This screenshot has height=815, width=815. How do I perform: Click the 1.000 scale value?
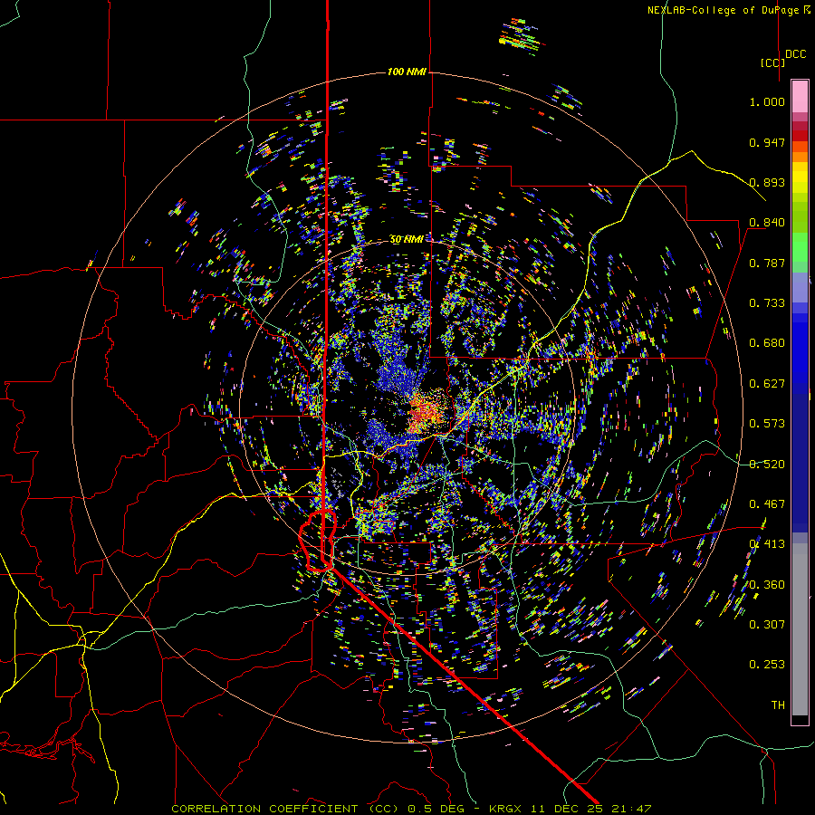pyautogui.click(x=767, y=101)
